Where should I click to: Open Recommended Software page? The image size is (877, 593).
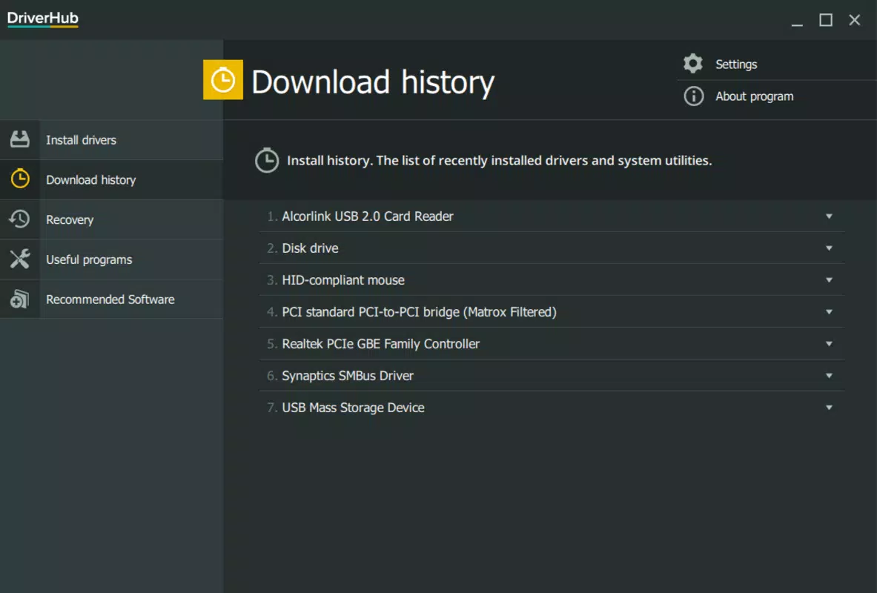tap(111, 299)
